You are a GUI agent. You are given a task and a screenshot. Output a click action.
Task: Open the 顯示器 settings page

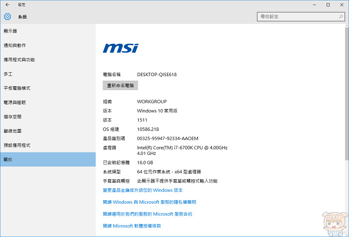coord(48,31)
